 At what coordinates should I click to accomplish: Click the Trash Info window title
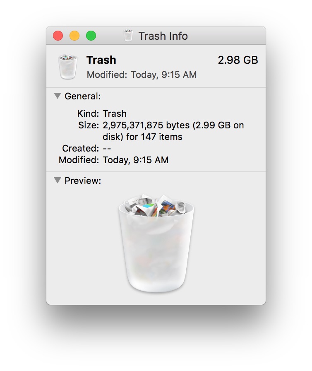pos(163,36)
